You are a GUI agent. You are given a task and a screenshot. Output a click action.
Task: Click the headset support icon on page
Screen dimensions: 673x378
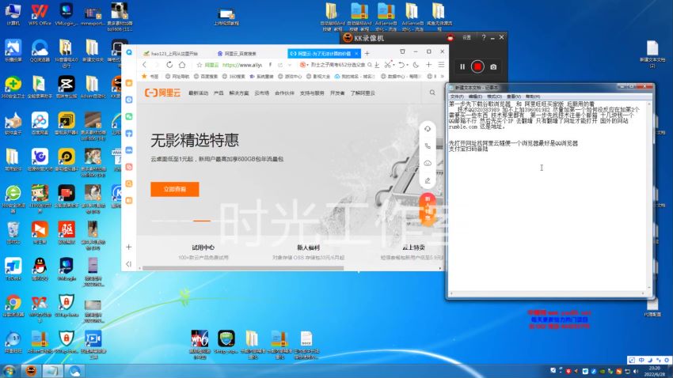428,129
